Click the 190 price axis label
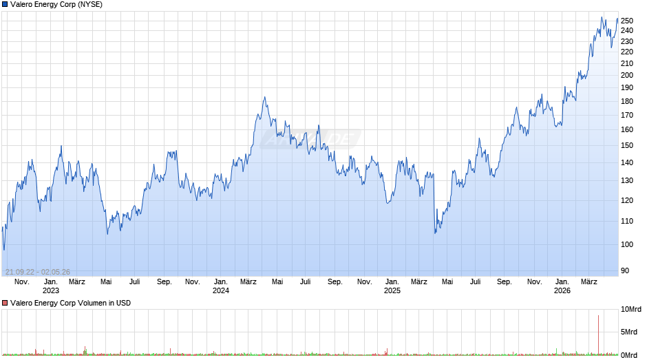 (627, 87)
